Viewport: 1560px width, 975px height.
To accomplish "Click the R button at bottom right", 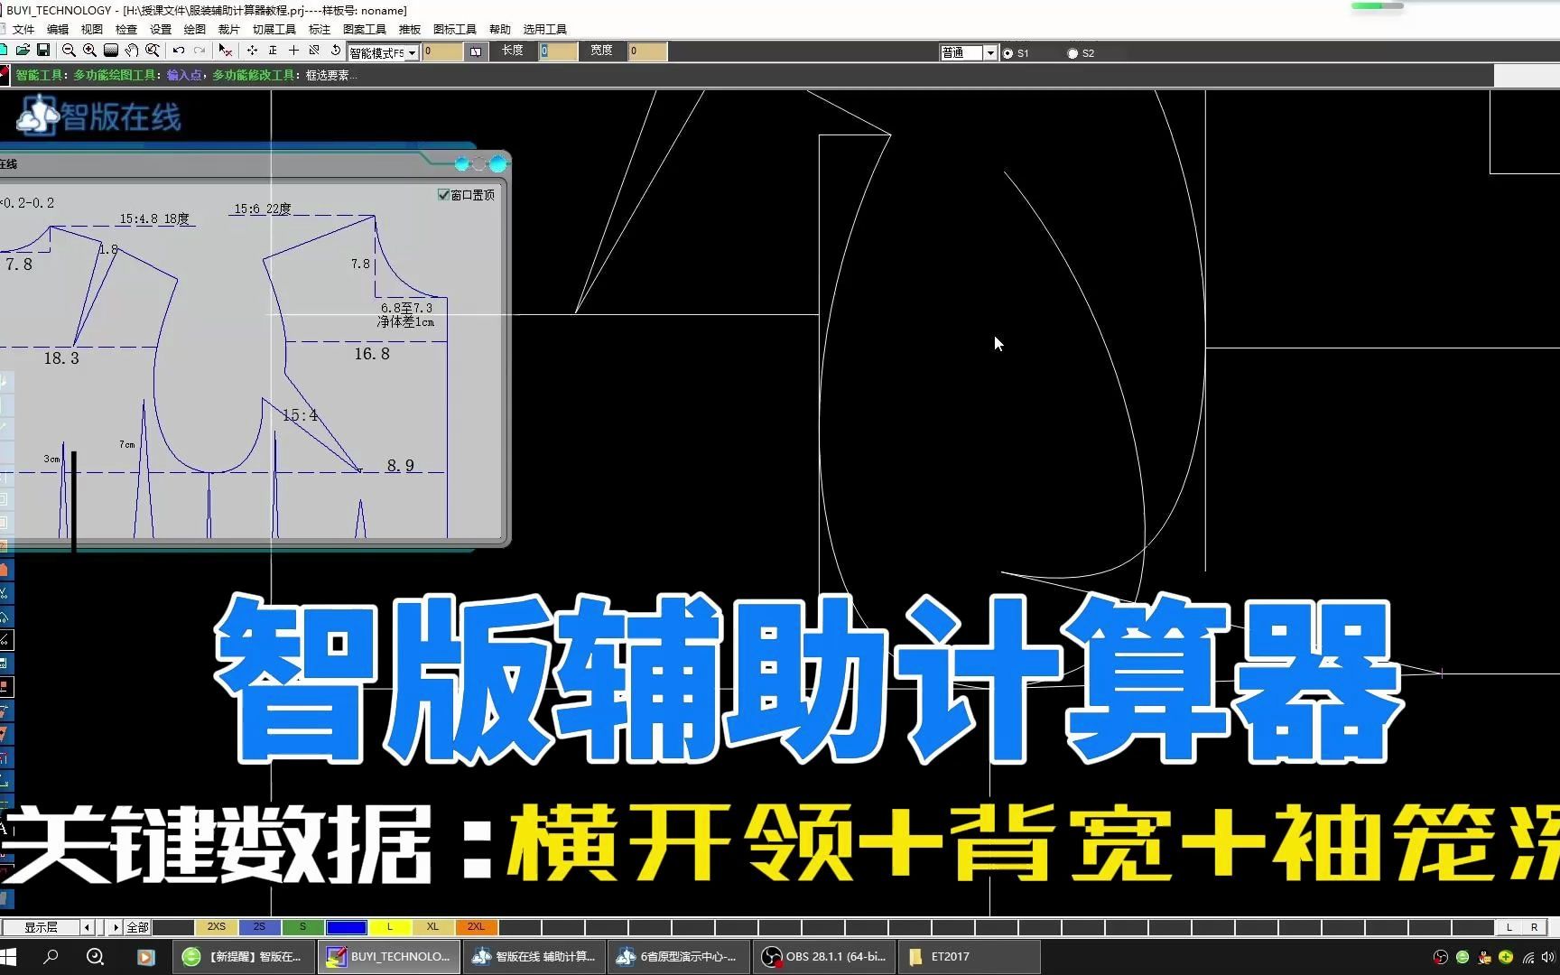I will 1534,927.
